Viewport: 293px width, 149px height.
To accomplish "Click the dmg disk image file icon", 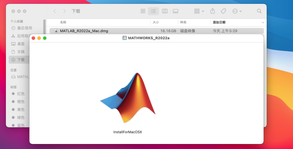I will coord(56,31).
